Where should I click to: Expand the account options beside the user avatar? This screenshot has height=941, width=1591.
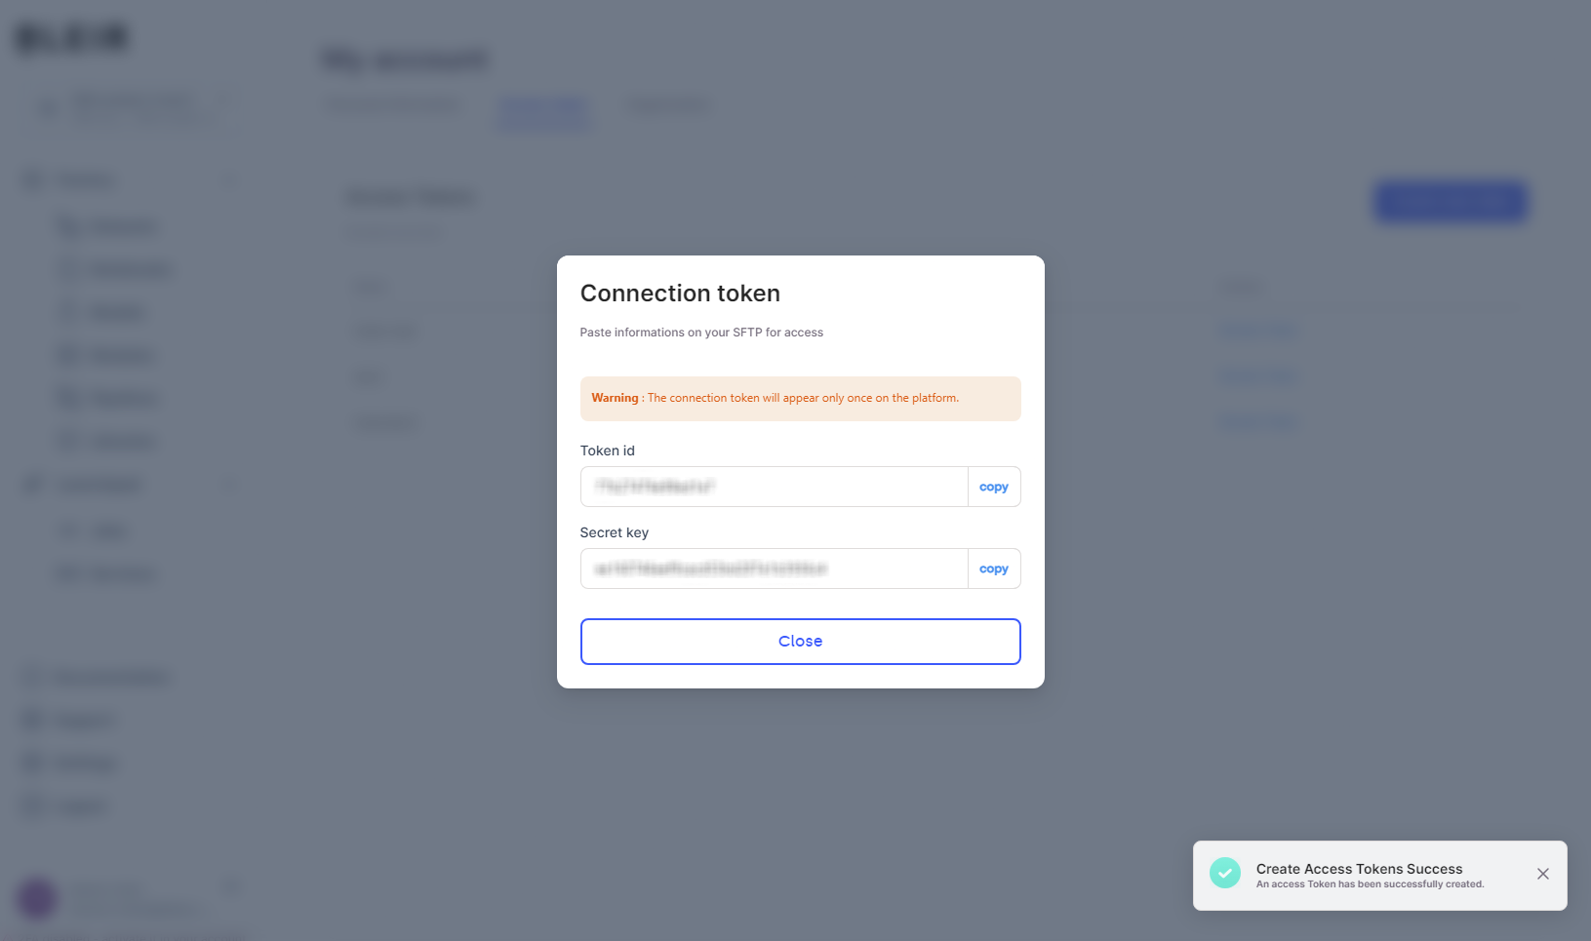230,886
